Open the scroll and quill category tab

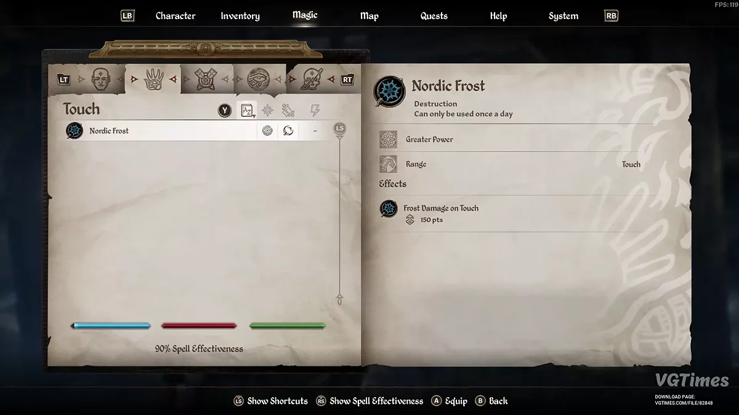click(x=312, y=80)
